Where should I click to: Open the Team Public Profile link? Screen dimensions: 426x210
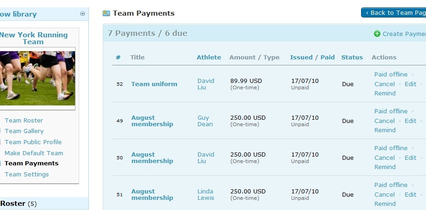pos(33,142)
